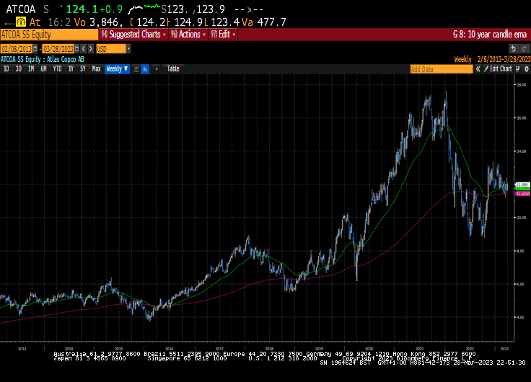Click the Edit Chart button
Image resolution: width=531 pixels, height=382 pixels.
pos(498,69)
